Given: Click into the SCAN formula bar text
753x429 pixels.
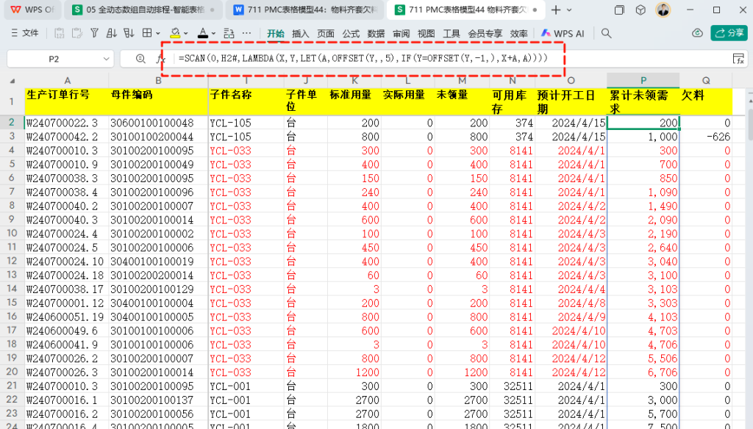Looking at the screenshot, I should 363,58.
